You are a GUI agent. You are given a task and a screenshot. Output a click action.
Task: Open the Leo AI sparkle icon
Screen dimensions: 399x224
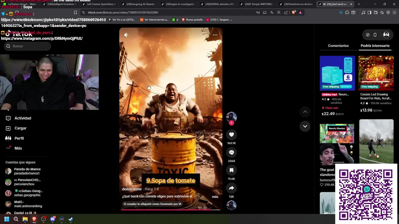coord(382,12)
